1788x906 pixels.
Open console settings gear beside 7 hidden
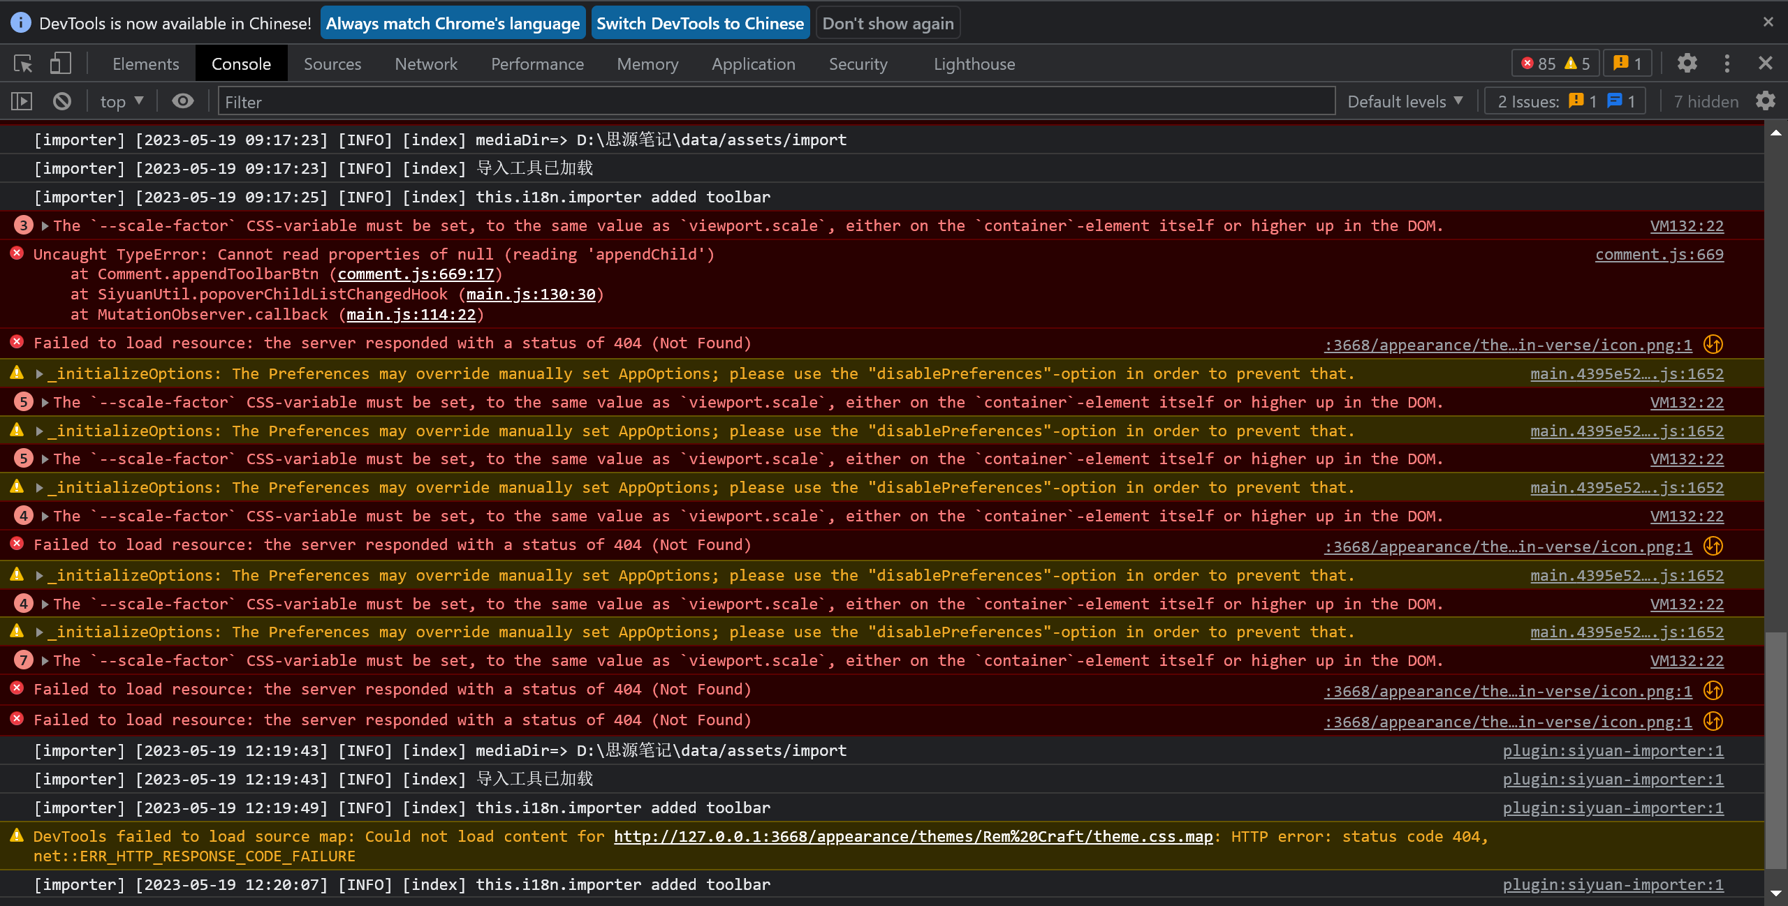tap(1766, 101)
